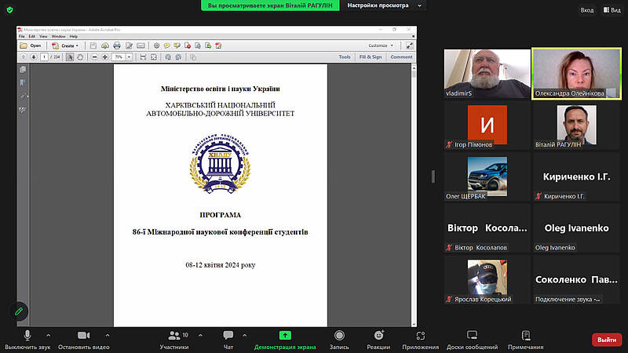Open the Comment pane
Image resolution: width=628 pixels, height=353 pixels.
401,56
